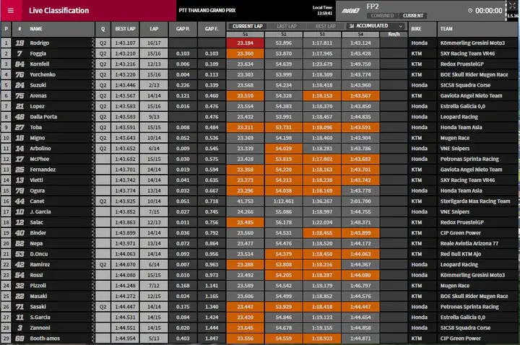Click the S1 sector header

pos(246,34)
